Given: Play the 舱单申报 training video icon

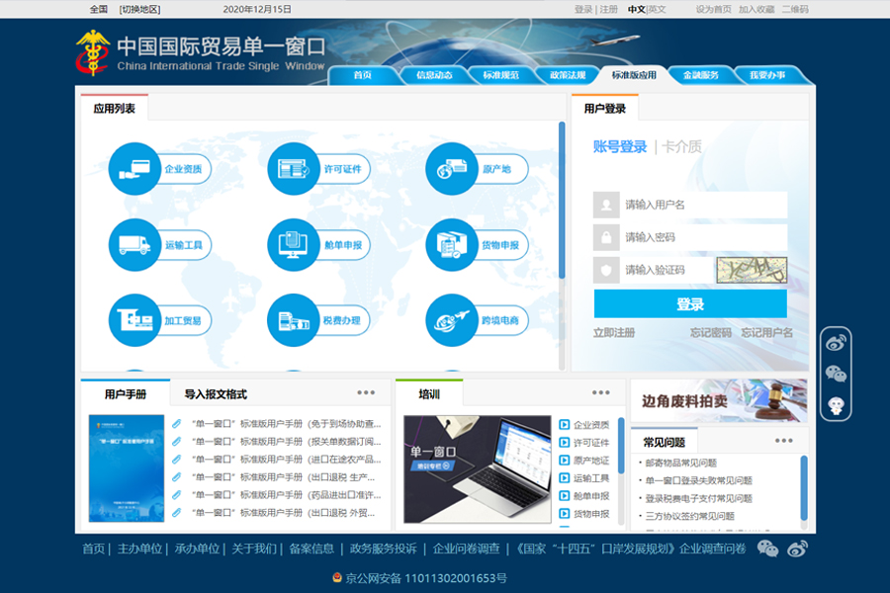Looking at the screenshot, I should pos(565,495).
